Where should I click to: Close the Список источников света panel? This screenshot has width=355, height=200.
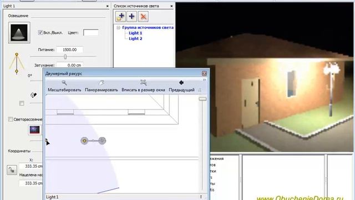tap(171, 6)
